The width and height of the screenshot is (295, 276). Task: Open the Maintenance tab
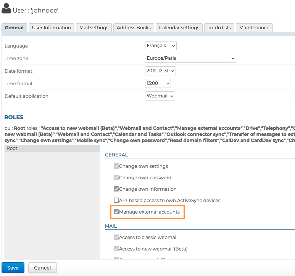coord(254,28)
